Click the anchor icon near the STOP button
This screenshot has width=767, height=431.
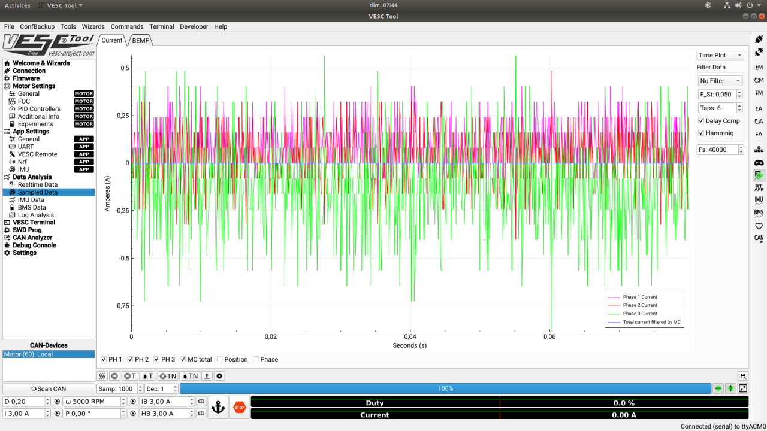click(x=218, y=407)
